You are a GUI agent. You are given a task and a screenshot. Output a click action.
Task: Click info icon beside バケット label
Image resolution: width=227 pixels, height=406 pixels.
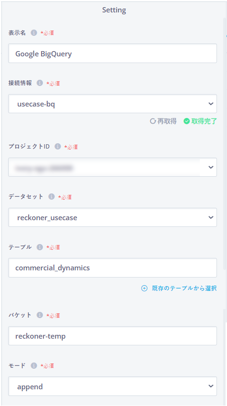(x=40, y=315)
